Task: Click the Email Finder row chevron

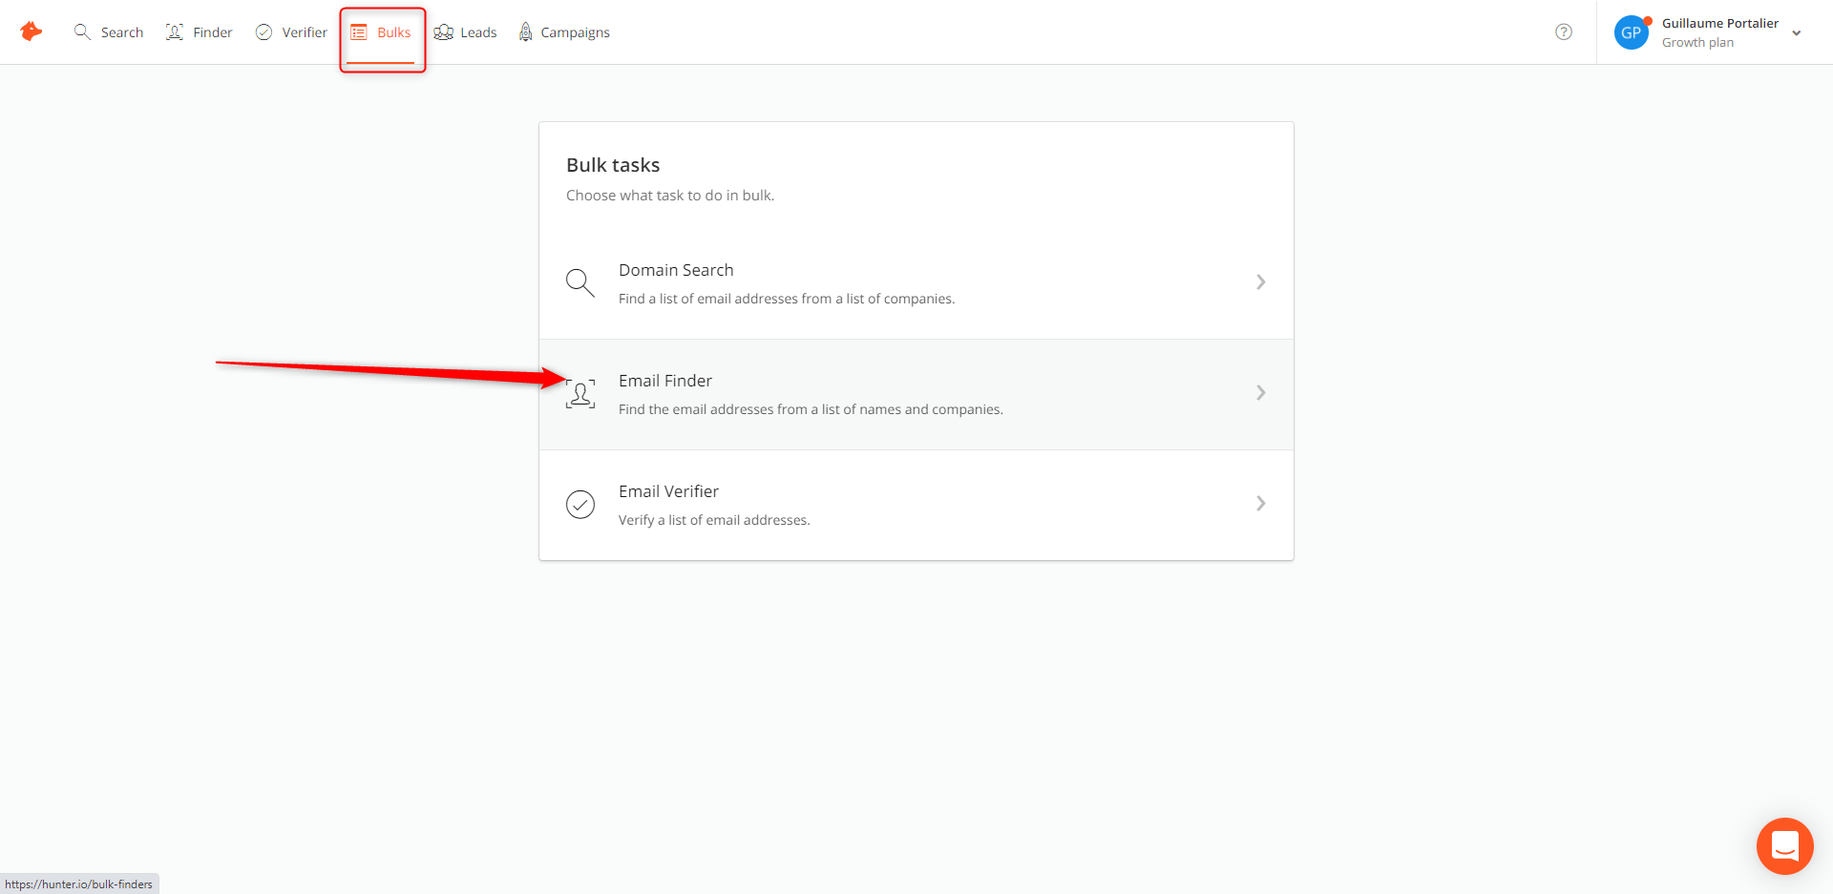Action: pyautogui.click(x=1261, y=393)
